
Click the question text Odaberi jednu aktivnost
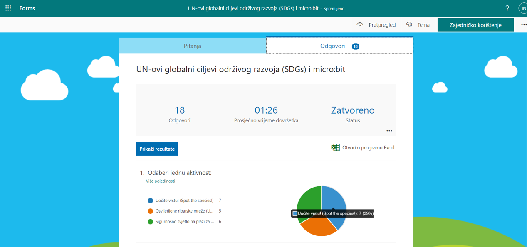pyautogui.click(x=180, y=173)
